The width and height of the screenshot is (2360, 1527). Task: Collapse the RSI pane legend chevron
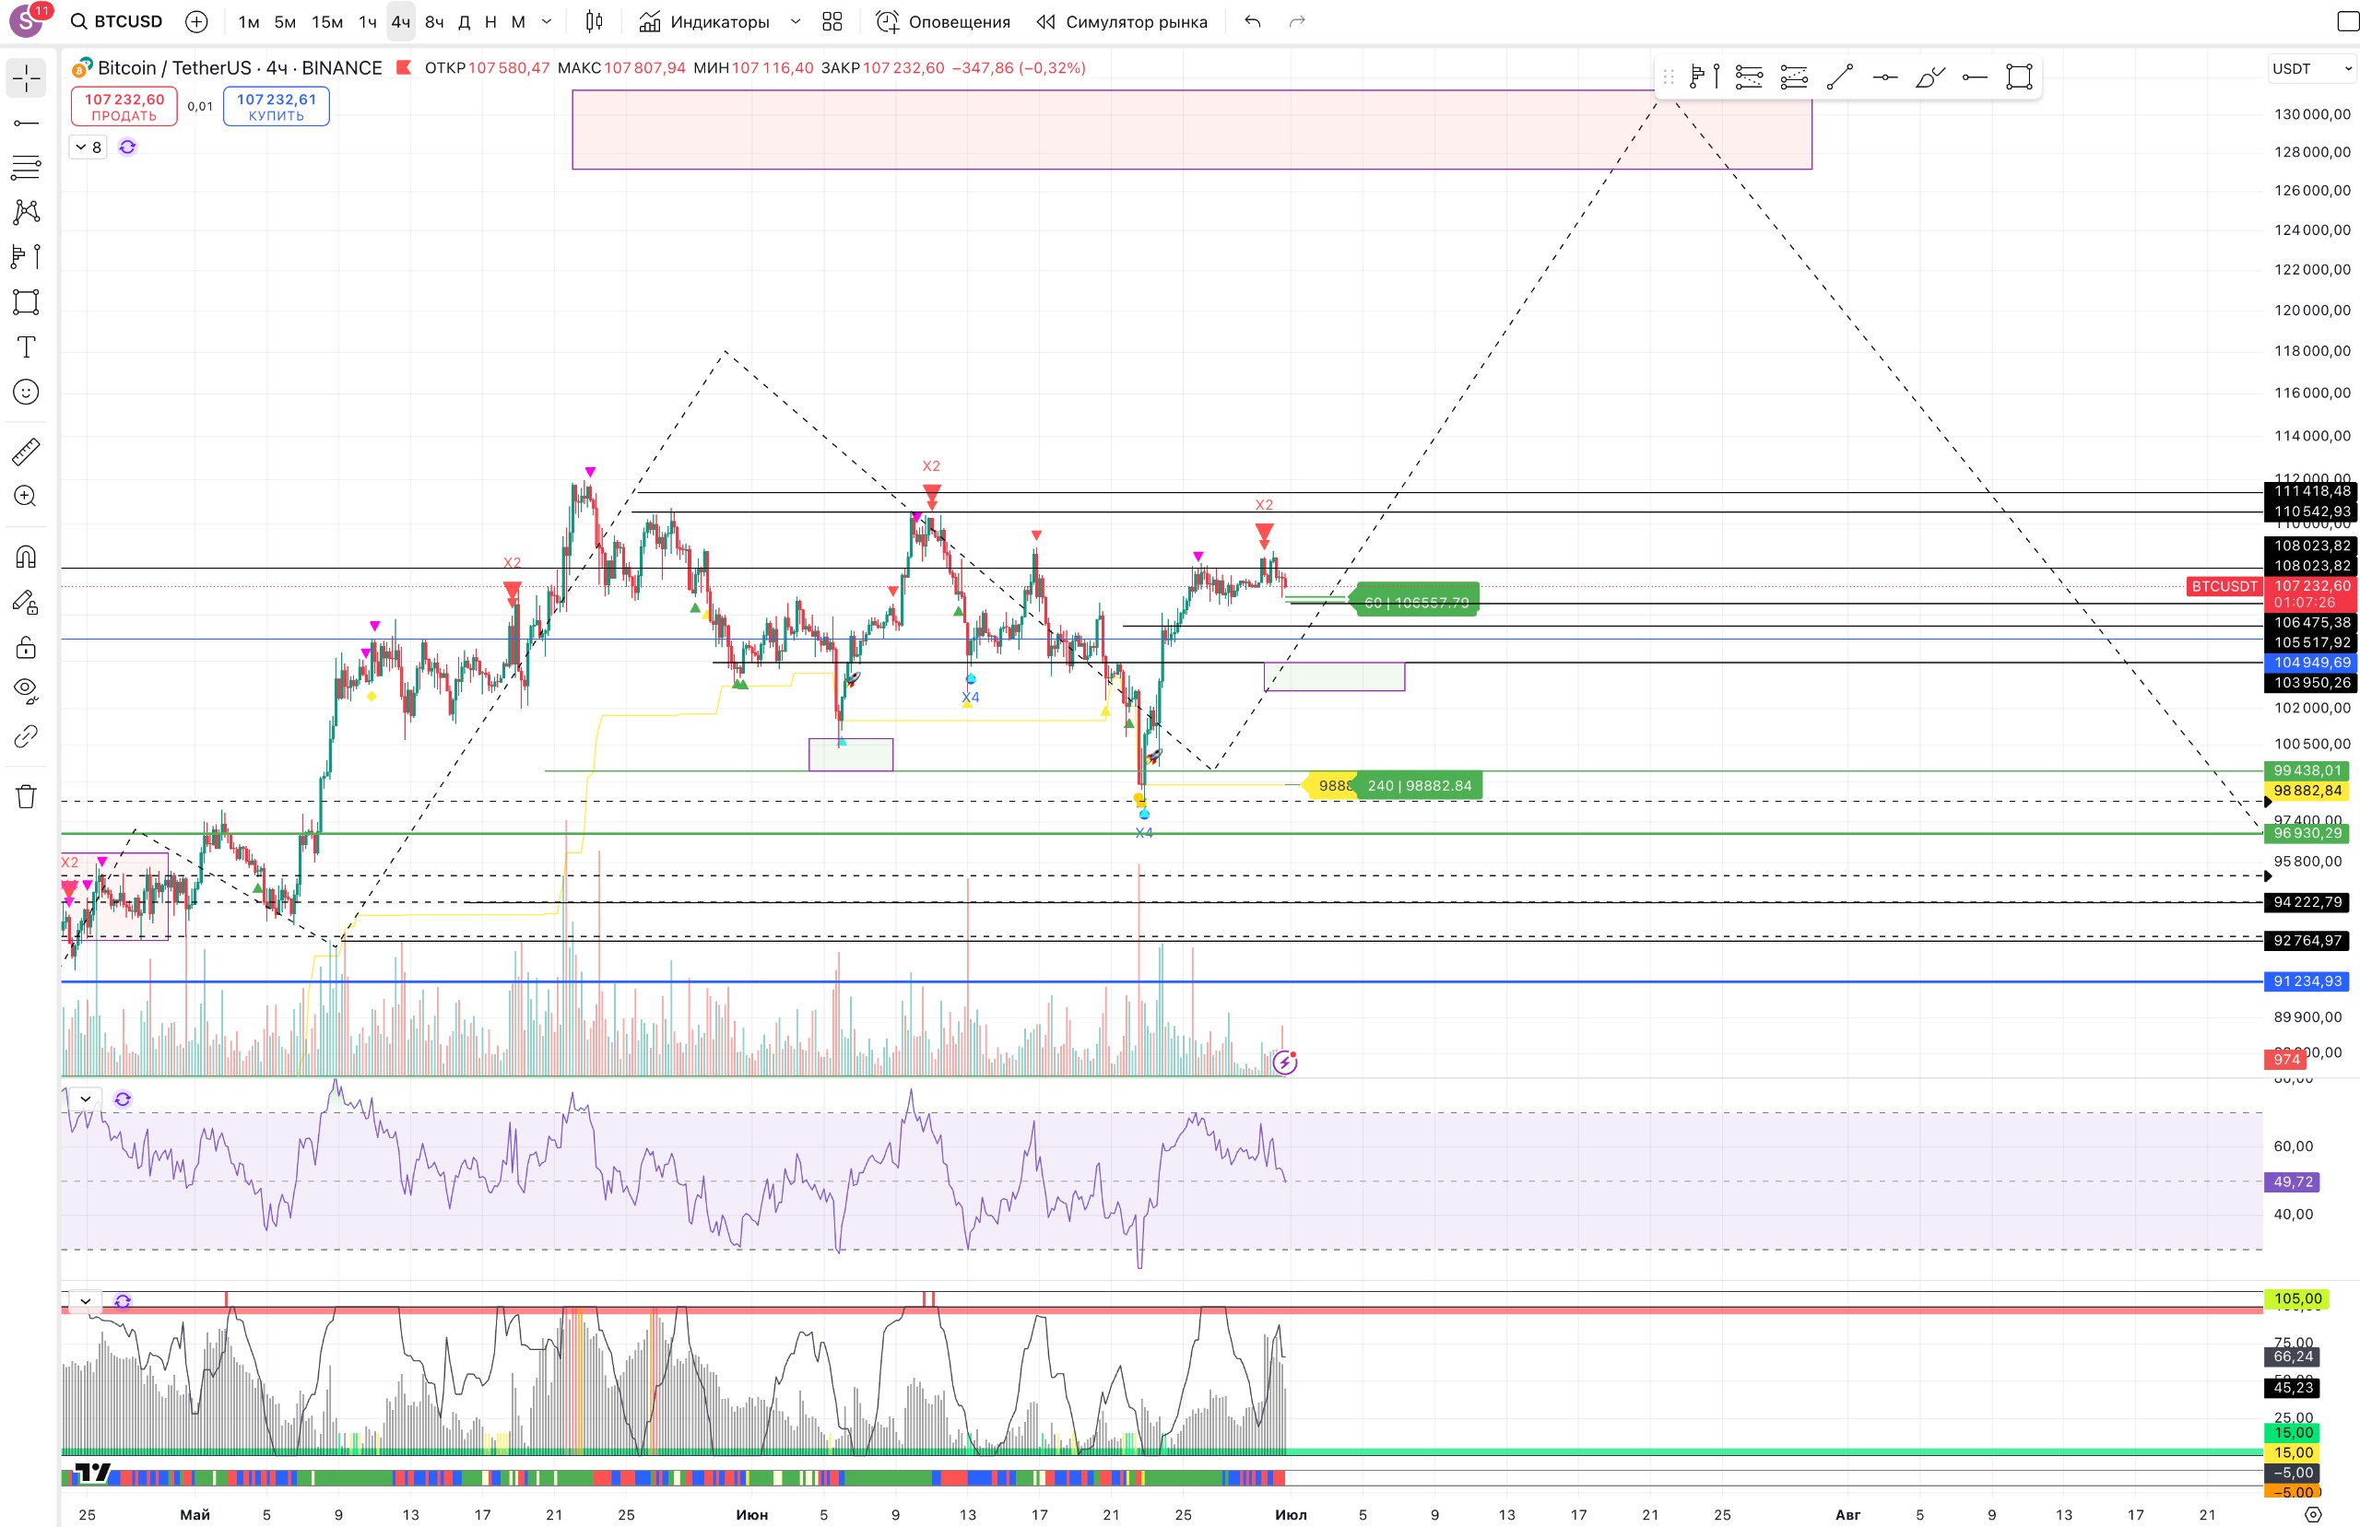(x=86, y=1098)
